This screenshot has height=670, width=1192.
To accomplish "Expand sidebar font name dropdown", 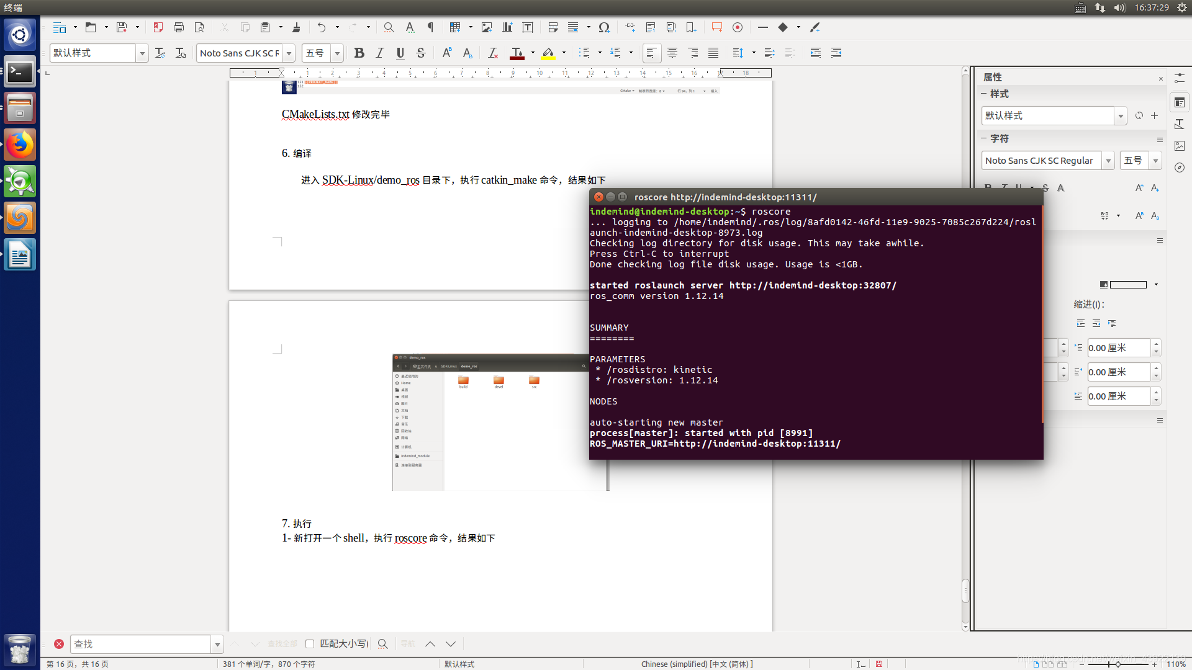I will pos(1108,161).
